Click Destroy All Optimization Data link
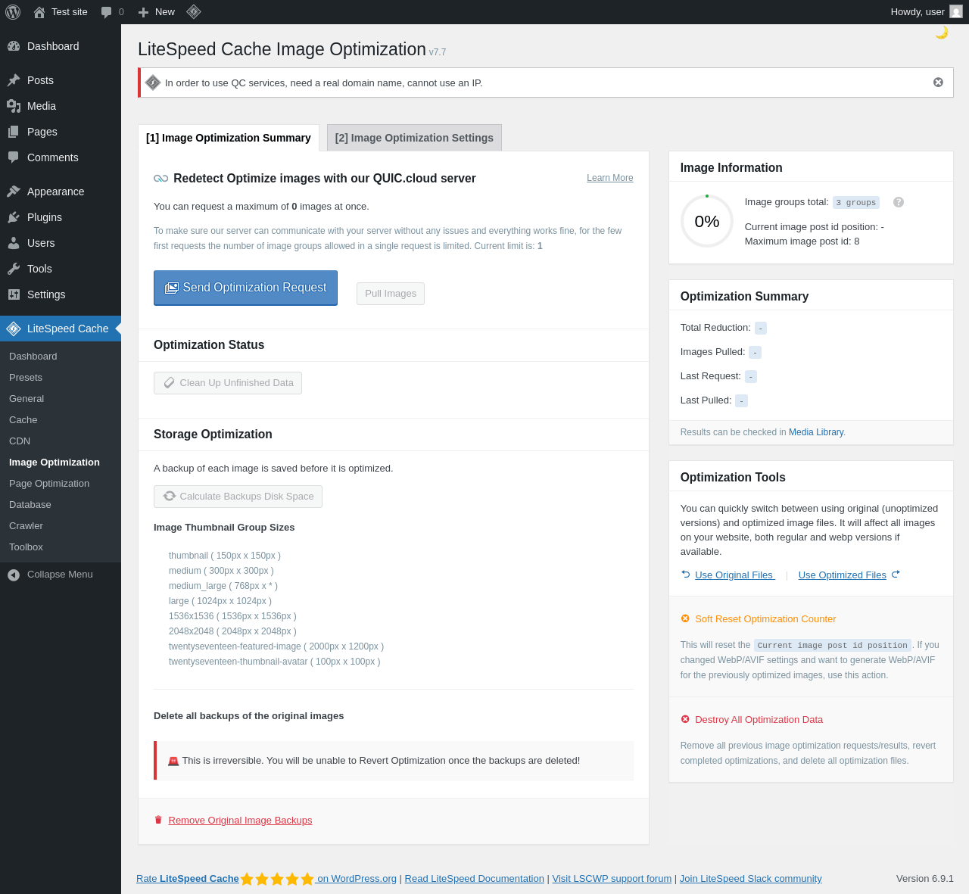Viewport: 969px width, 894px height. (x=759, y=720)
